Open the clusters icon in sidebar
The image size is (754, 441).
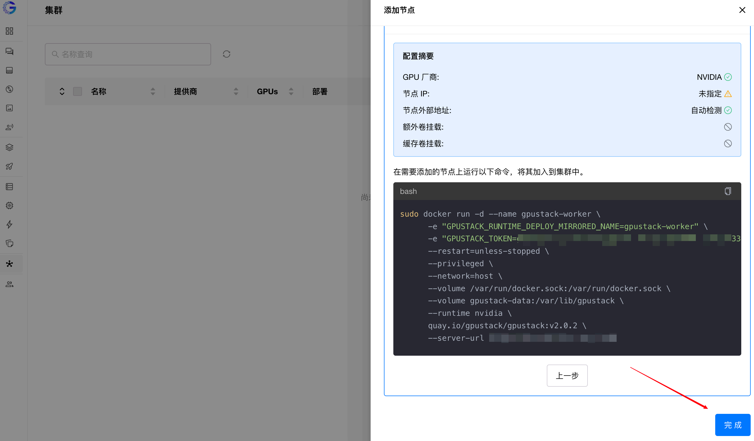tap(10, 264)
